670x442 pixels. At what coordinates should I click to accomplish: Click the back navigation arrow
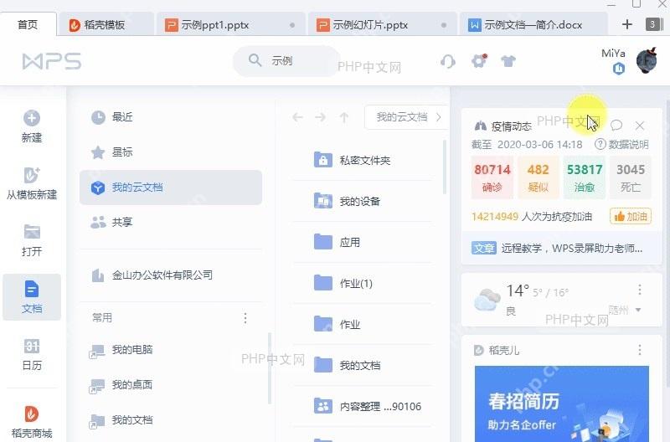click(298, 117)
